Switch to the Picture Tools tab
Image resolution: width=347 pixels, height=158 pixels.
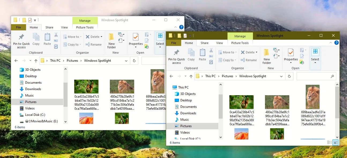tap(240, 43)
